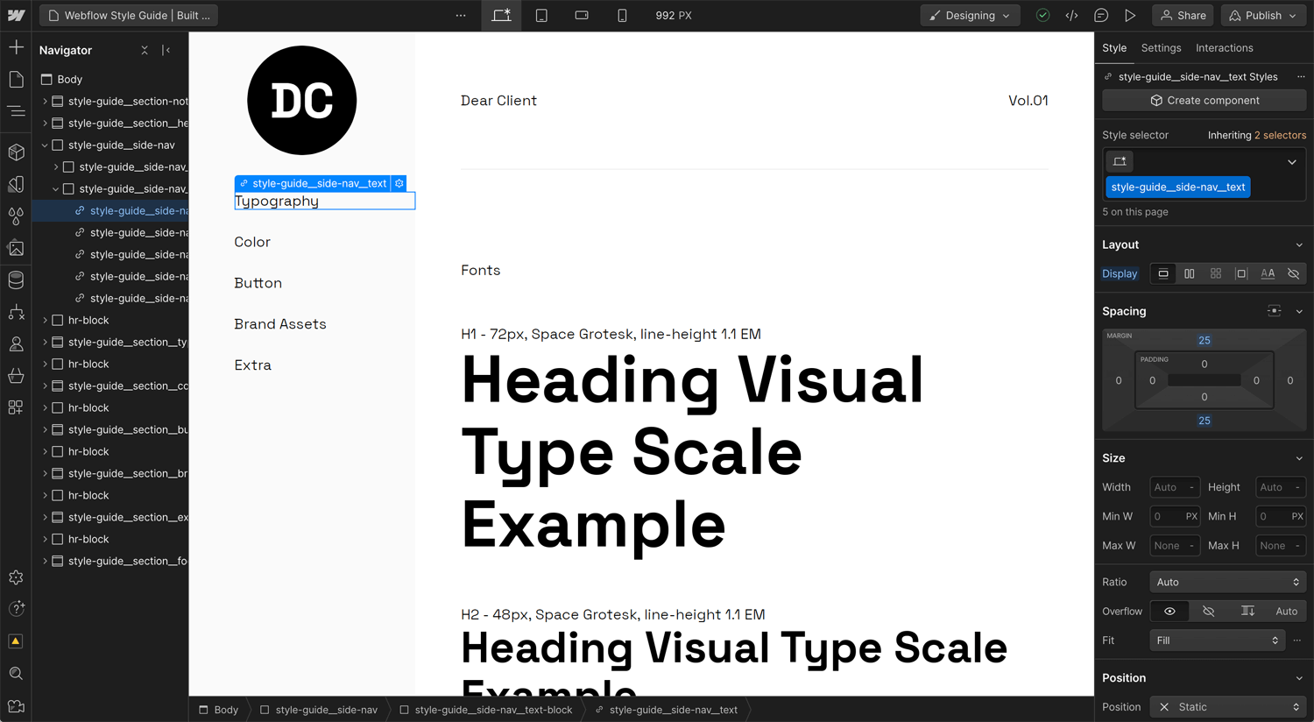
Task: Set display to Grid
Action: click(1215, 273)
